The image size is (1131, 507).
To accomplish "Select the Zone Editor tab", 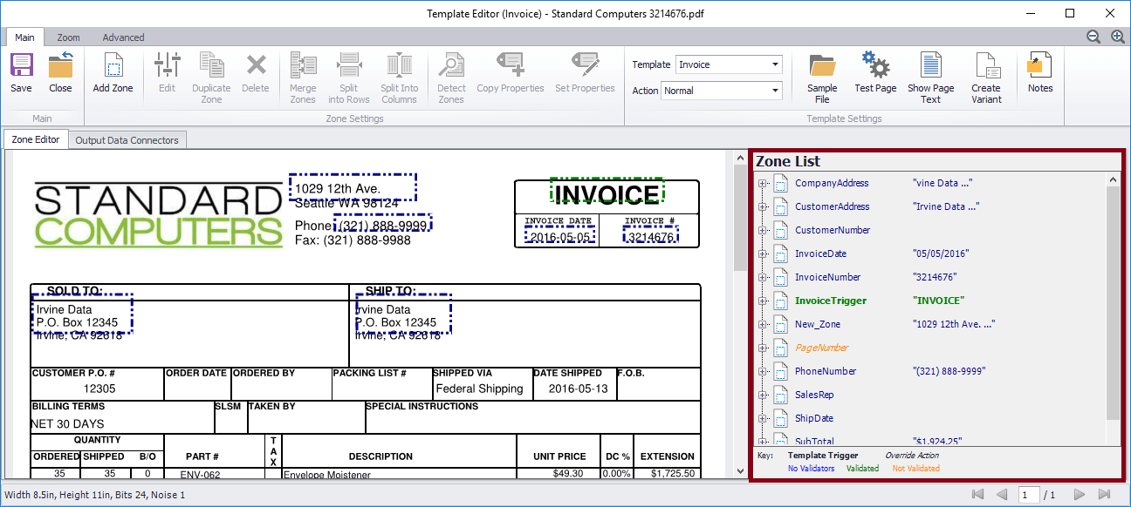I will tap(36, 139).
